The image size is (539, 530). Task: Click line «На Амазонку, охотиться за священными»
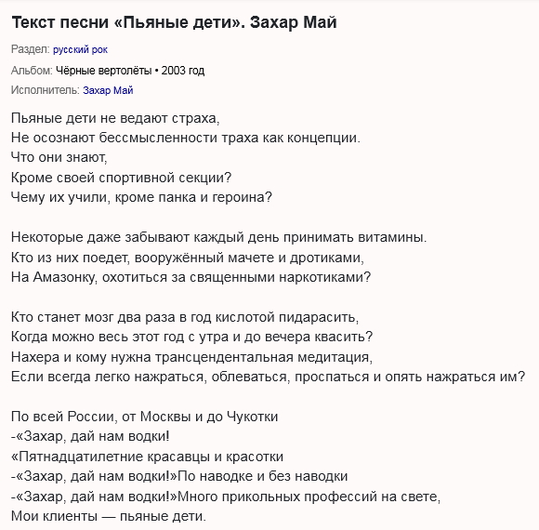pos(191,277)
